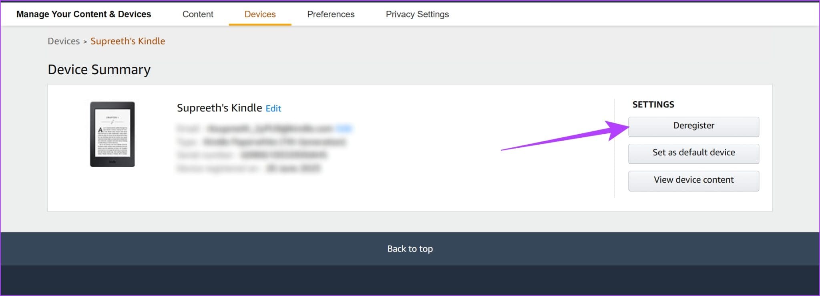Click the Supreeth's Kindle device title text
This screenshot has height=296, width=820.
coord(219,108)
